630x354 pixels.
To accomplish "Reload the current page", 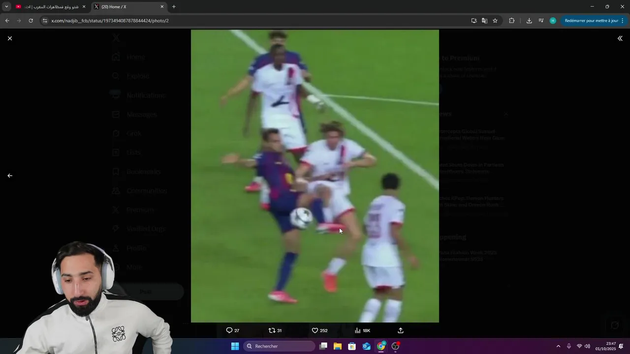I will pyautogui.click(x=31, y=21).
